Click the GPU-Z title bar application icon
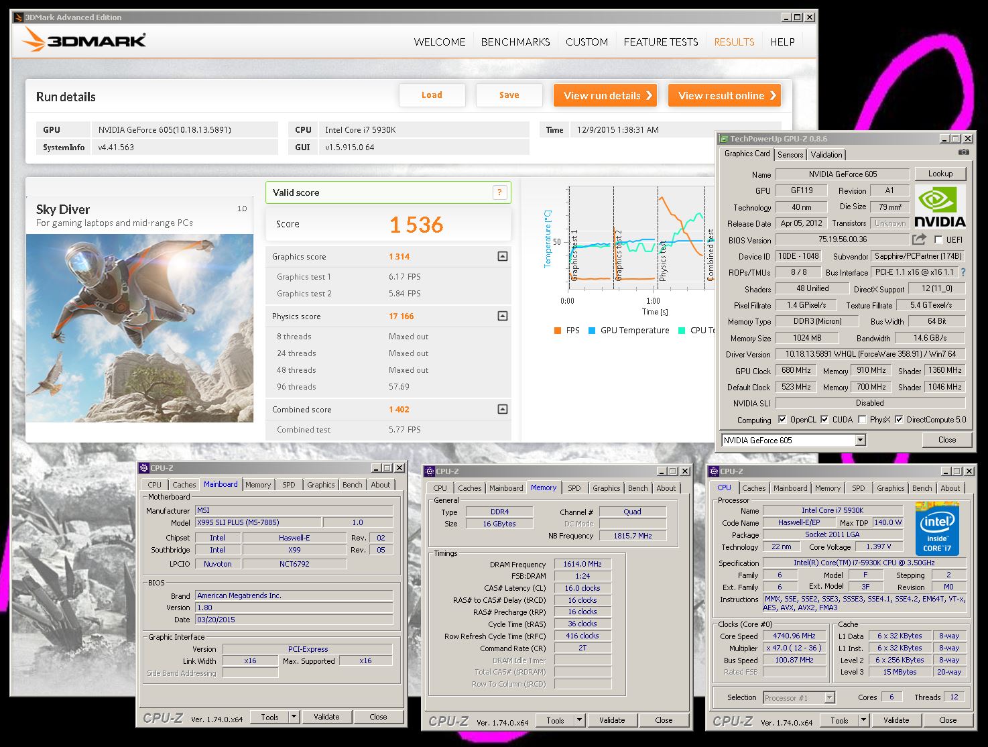Image resolution: width=988 pixels, height=747 pixels. coord(724,139)
